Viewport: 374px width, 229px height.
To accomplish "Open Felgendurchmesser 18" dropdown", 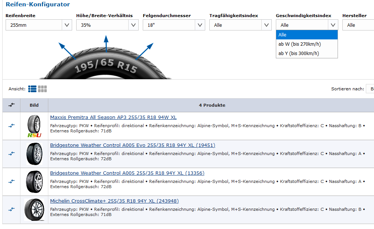I will 174,25.
